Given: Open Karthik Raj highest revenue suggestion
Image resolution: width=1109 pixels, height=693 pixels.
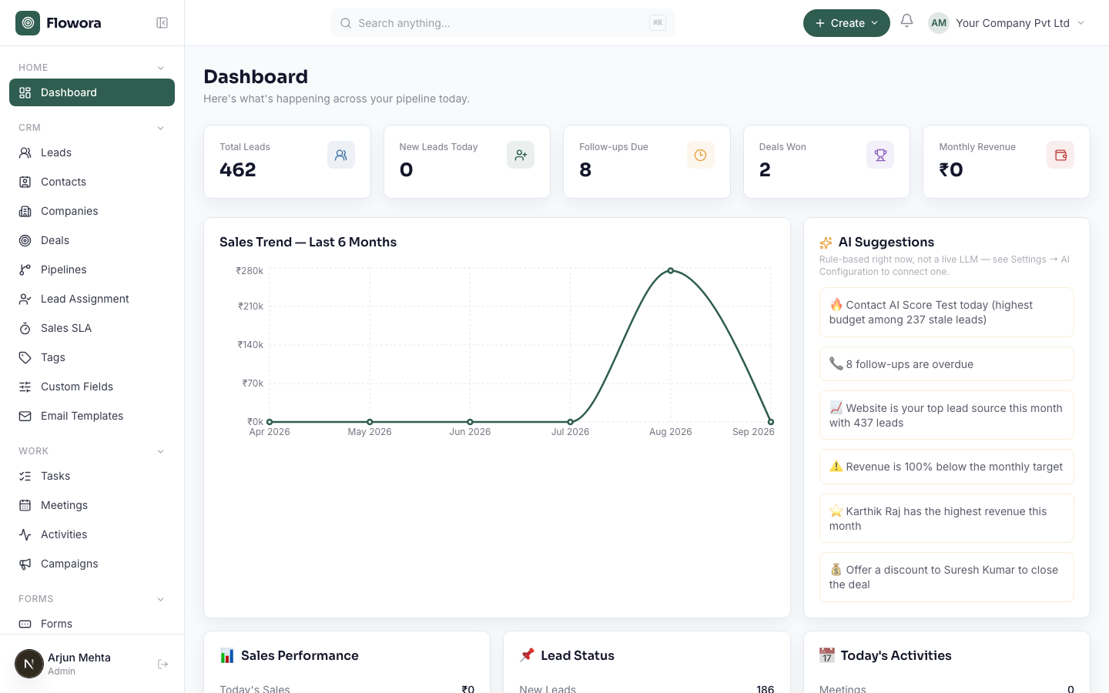Looking at the screenshot, I should pos(947,519).
